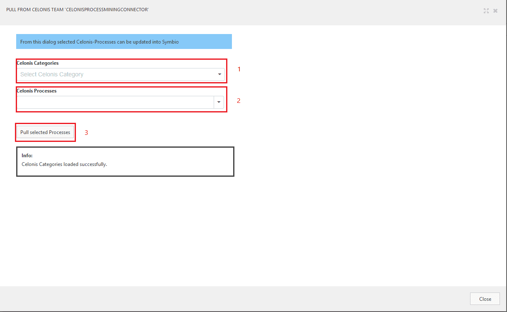The width and height of the screenshot is (507, 312).
Task: Click the Pull selected Processes button
Action: pyautogui.click(x=45, y=132)
